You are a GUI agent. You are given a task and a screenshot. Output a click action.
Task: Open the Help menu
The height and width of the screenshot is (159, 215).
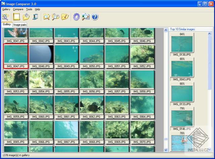[x=37, y=9]
